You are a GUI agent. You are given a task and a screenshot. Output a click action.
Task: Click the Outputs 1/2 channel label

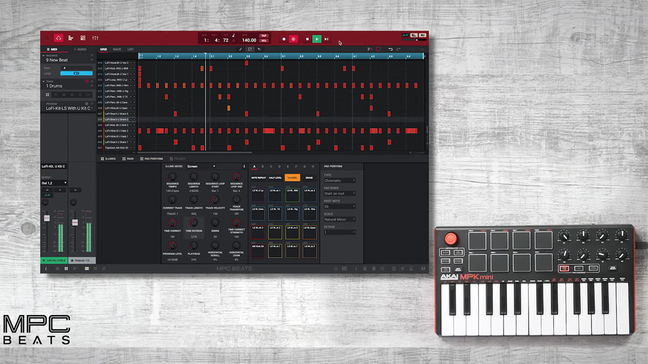point(82,260)
